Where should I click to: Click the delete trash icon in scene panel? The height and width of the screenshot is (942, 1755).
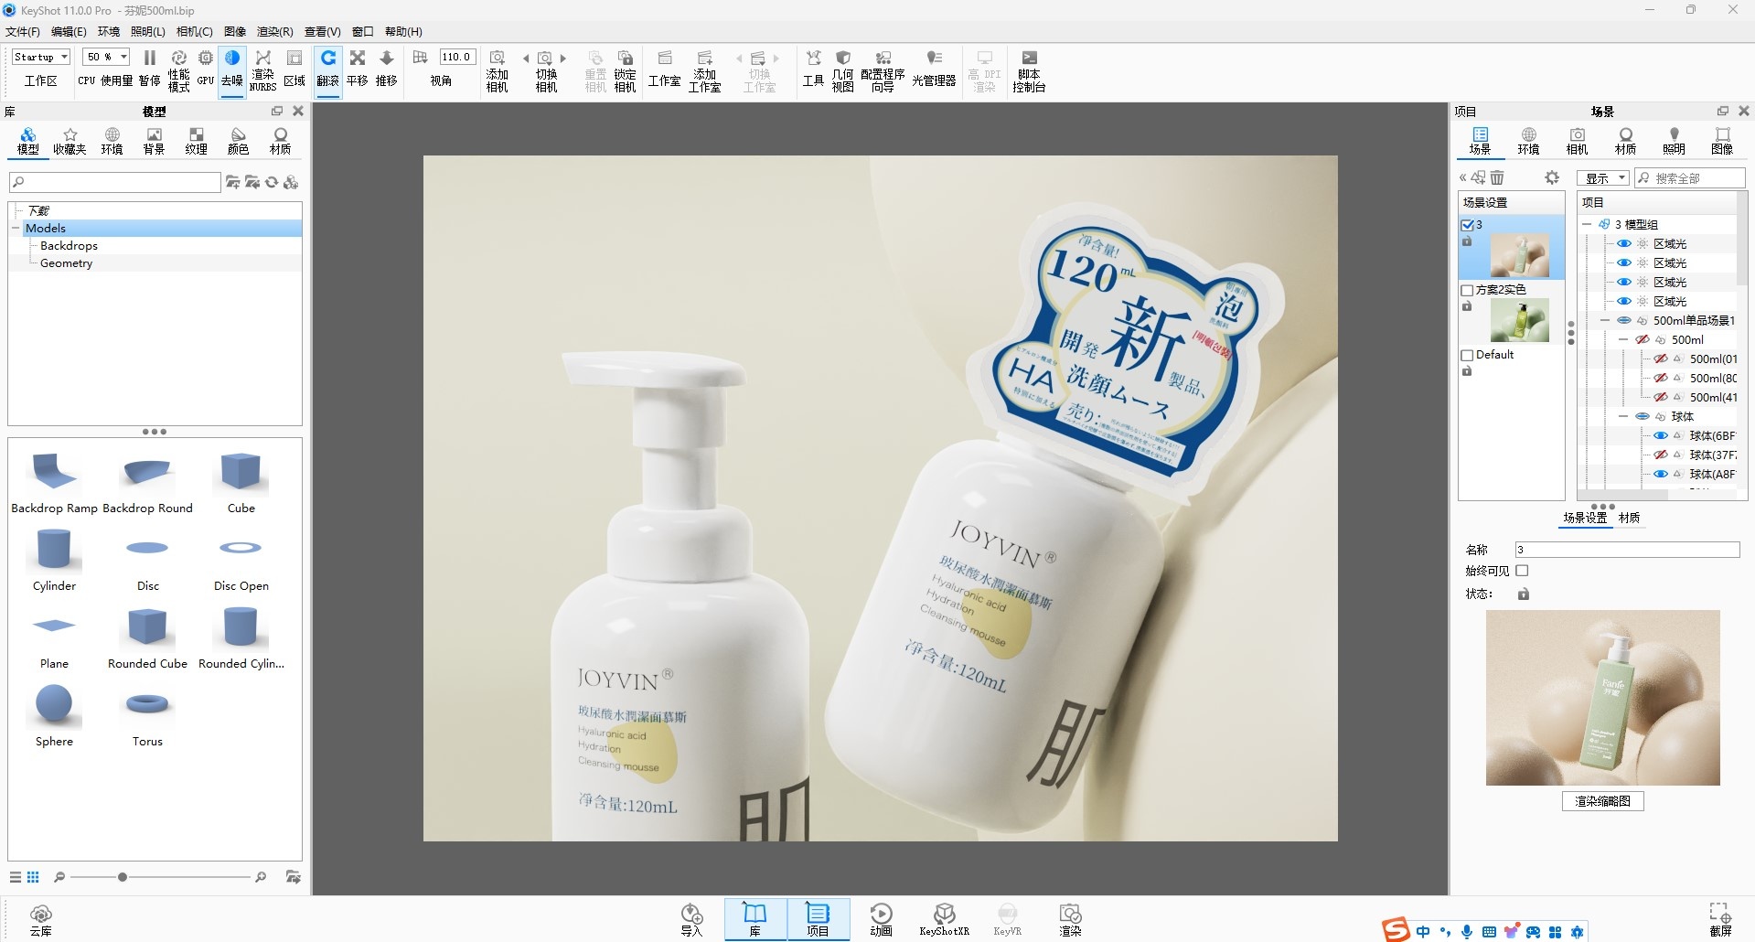click(x=1497, y=177)
